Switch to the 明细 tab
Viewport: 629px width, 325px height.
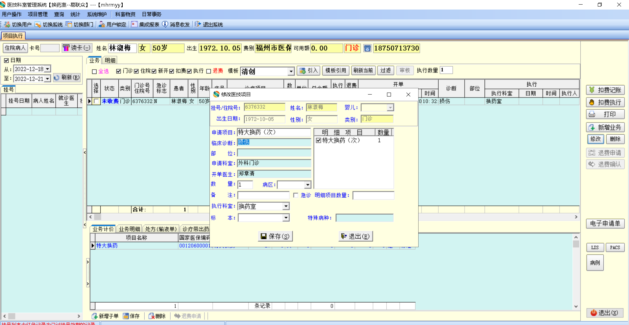tap(110, 60)
